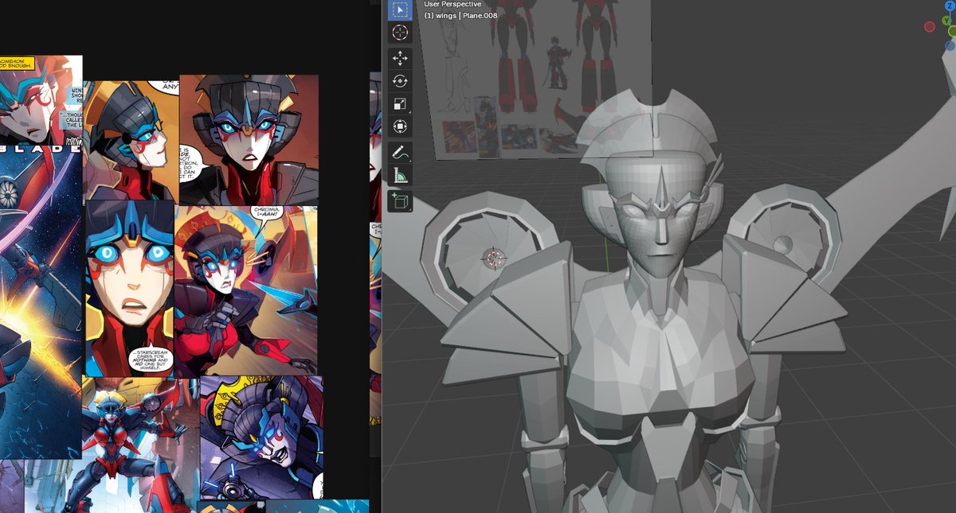This screenshot has width=956, height=513.
Task: Activate the Transform tool
Action: pos(400,127)
